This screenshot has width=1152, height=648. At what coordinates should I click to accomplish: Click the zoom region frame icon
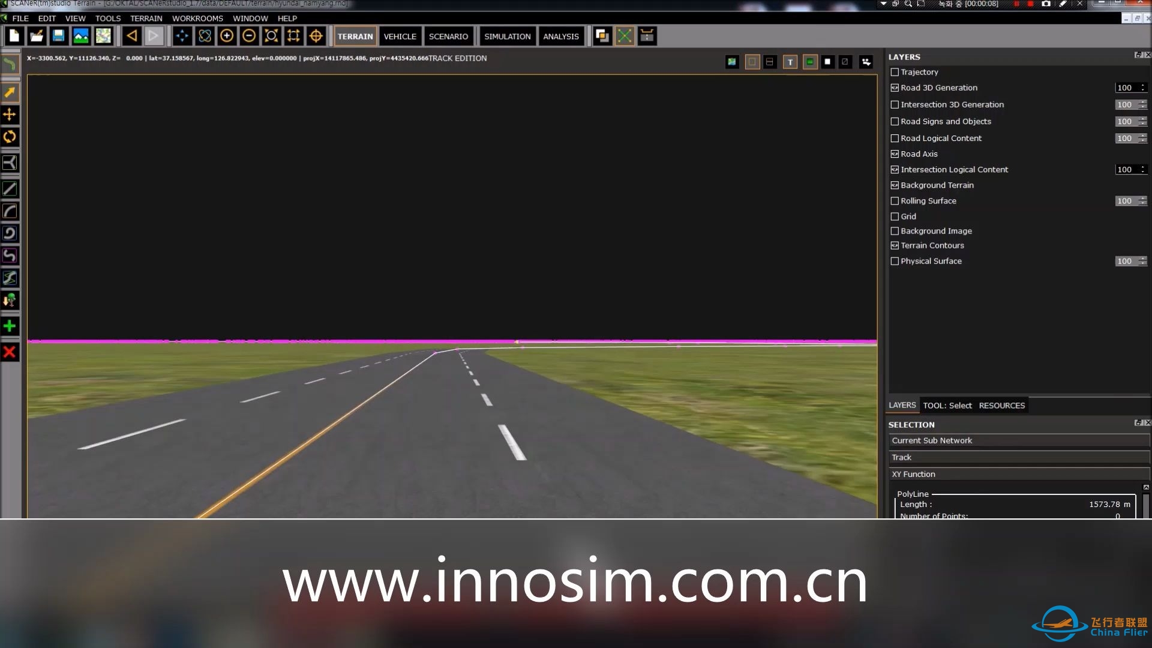click(x=293, y=36)
